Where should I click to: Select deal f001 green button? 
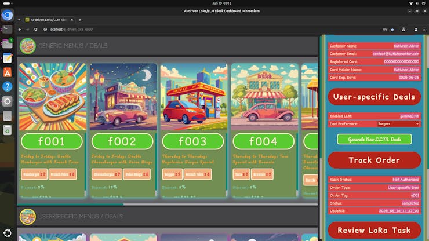click(52, 141)
